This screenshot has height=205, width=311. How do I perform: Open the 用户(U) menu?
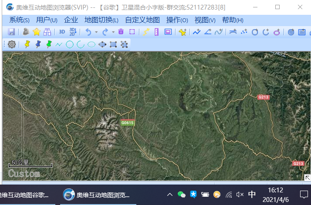coord(47,20)
